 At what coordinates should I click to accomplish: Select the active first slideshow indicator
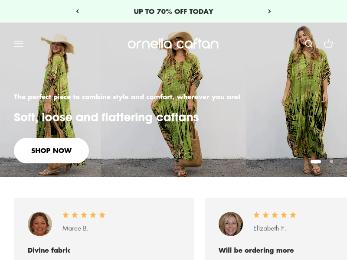[x=316, y=162]
